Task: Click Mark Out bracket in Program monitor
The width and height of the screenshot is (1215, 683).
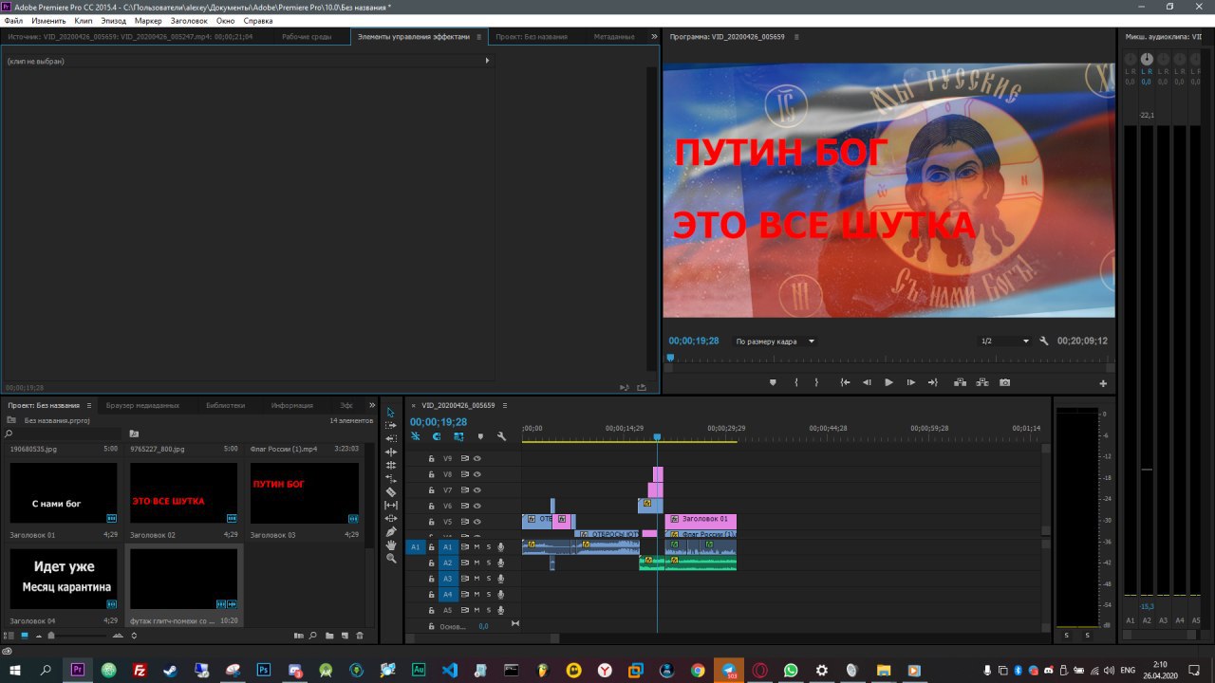Action: pos(816,382)
